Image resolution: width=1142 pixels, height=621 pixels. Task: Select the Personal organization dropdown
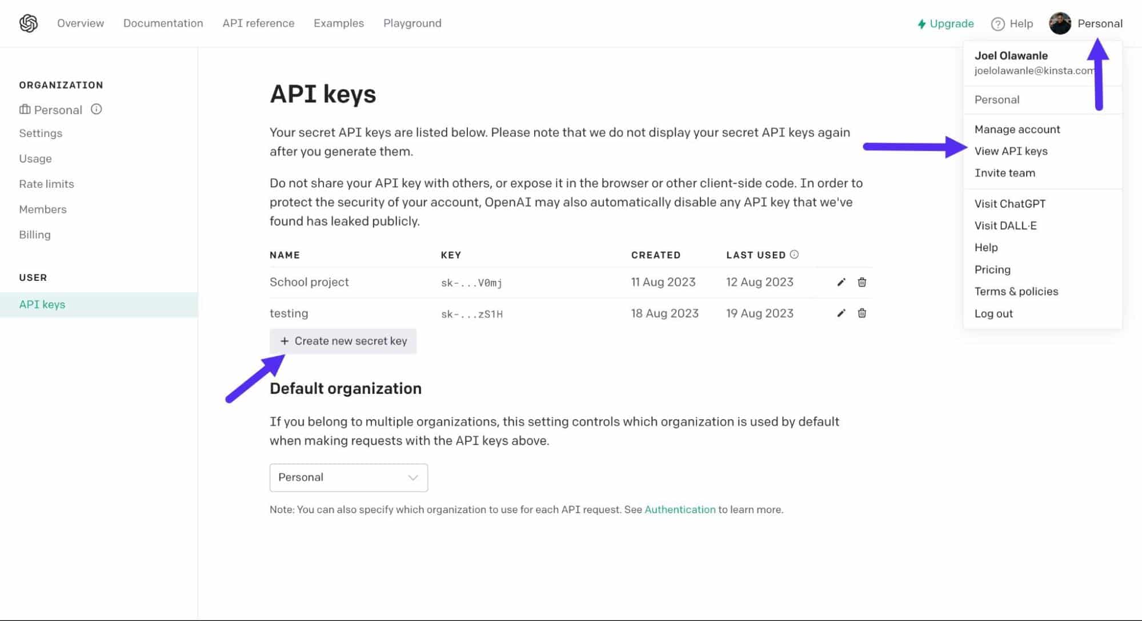[348, 477]
